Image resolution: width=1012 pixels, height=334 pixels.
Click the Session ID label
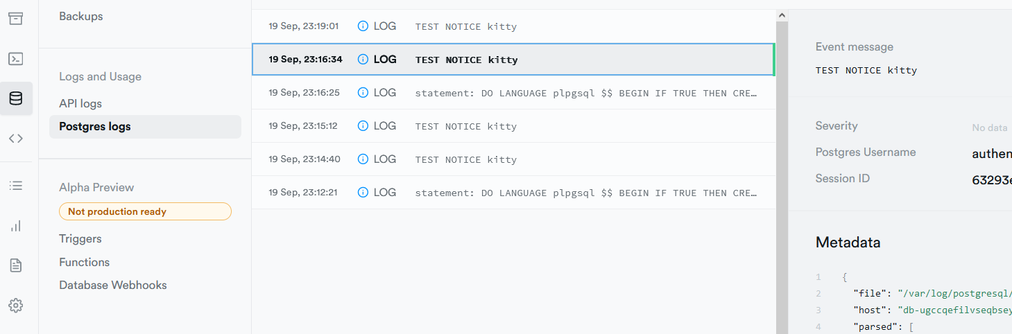click(843, 178)
